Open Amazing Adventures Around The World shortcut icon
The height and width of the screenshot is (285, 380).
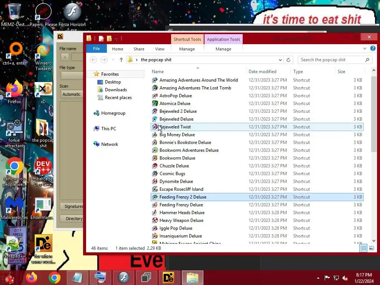pos(155,80)
